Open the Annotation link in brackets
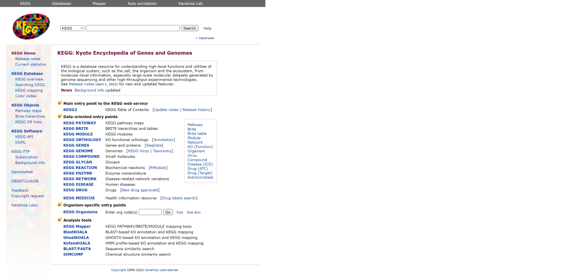The height and width of the screenshot is (279, 579). click(164, 139)
